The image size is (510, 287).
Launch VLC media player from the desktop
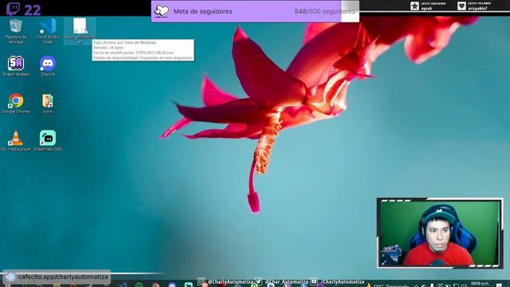pos(16,140)
